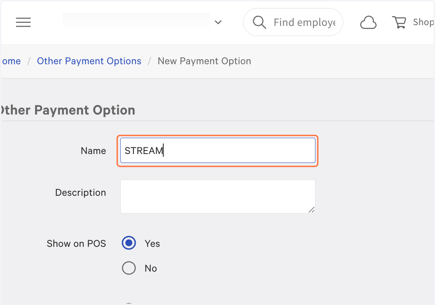Viewport: 435px width, 305px height.
Task: Click into the Description text area
Action: [x=217, y=196]
